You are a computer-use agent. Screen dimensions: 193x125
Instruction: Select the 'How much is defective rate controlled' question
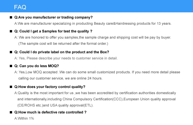click(x=50, y=112)
